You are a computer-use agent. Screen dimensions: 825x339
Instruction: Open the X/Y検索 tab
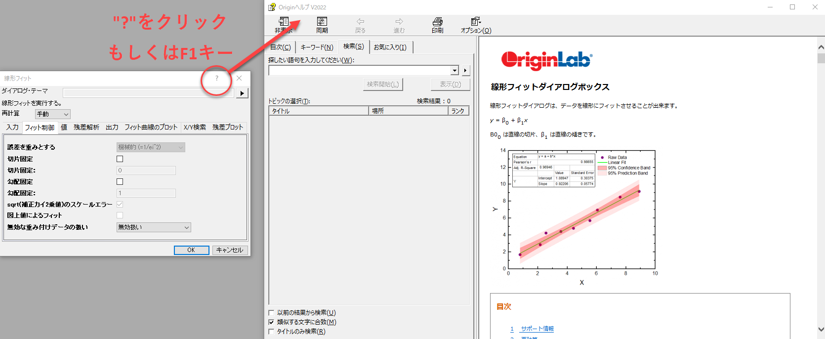pyautogui.click(x=195, y=127)
